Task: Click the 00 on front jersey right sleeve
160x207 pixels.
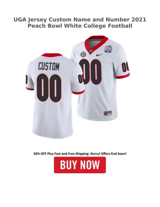Action: (x=125, y=67)
